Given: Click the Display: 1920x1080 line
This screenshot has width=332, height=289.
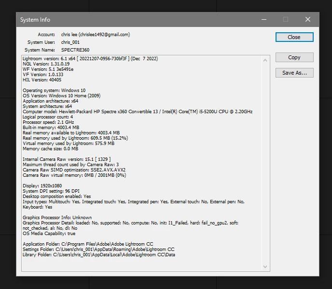Looking at the screenshot, I should click(x=42, y=185).
